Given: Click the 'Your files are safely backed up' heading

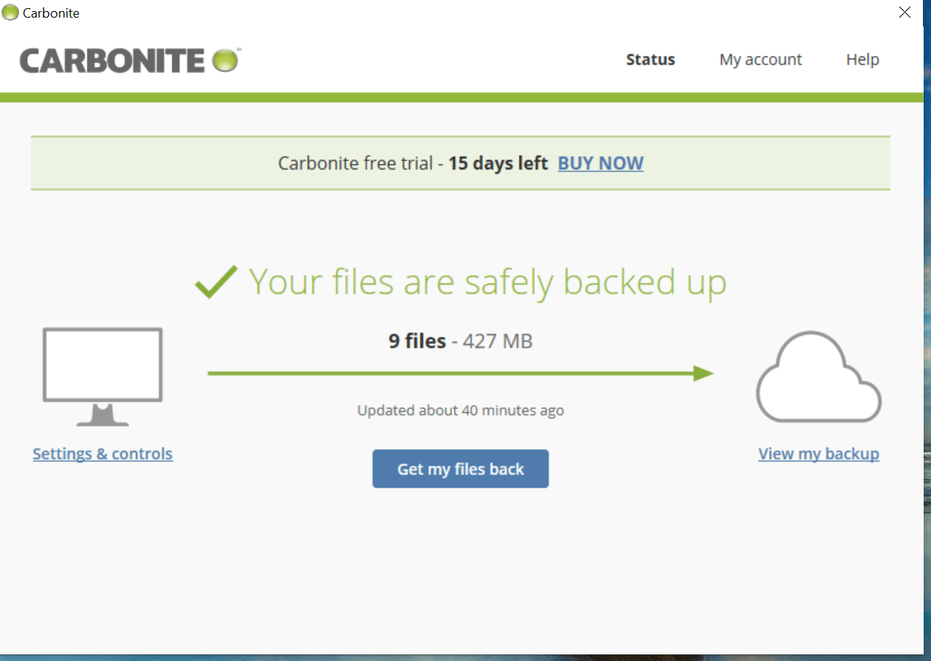Looking at the screenshot, I should pyautogui.click(x=488, y=281).
